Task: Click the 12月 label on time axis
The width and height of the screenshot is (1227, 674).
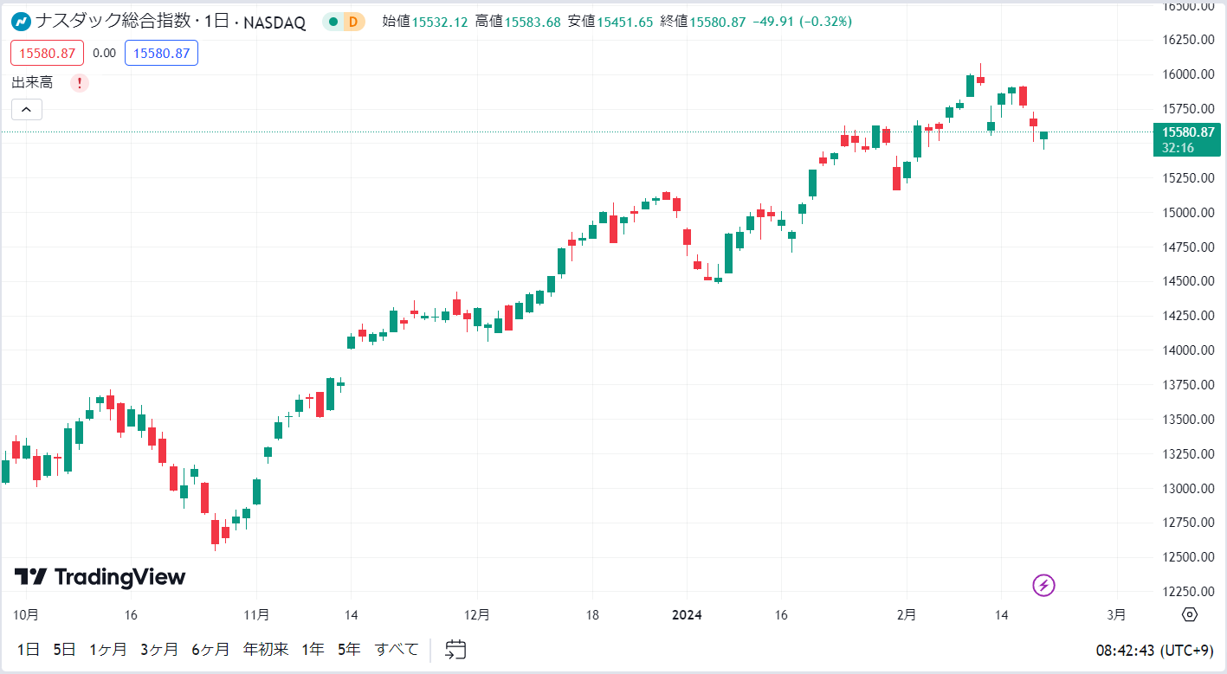Action: click(477, 615)
